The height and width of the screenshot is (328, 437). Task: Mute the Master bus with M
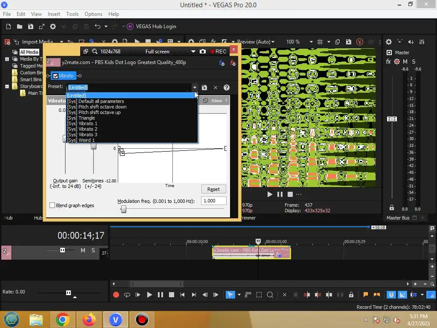pos(405,61)
